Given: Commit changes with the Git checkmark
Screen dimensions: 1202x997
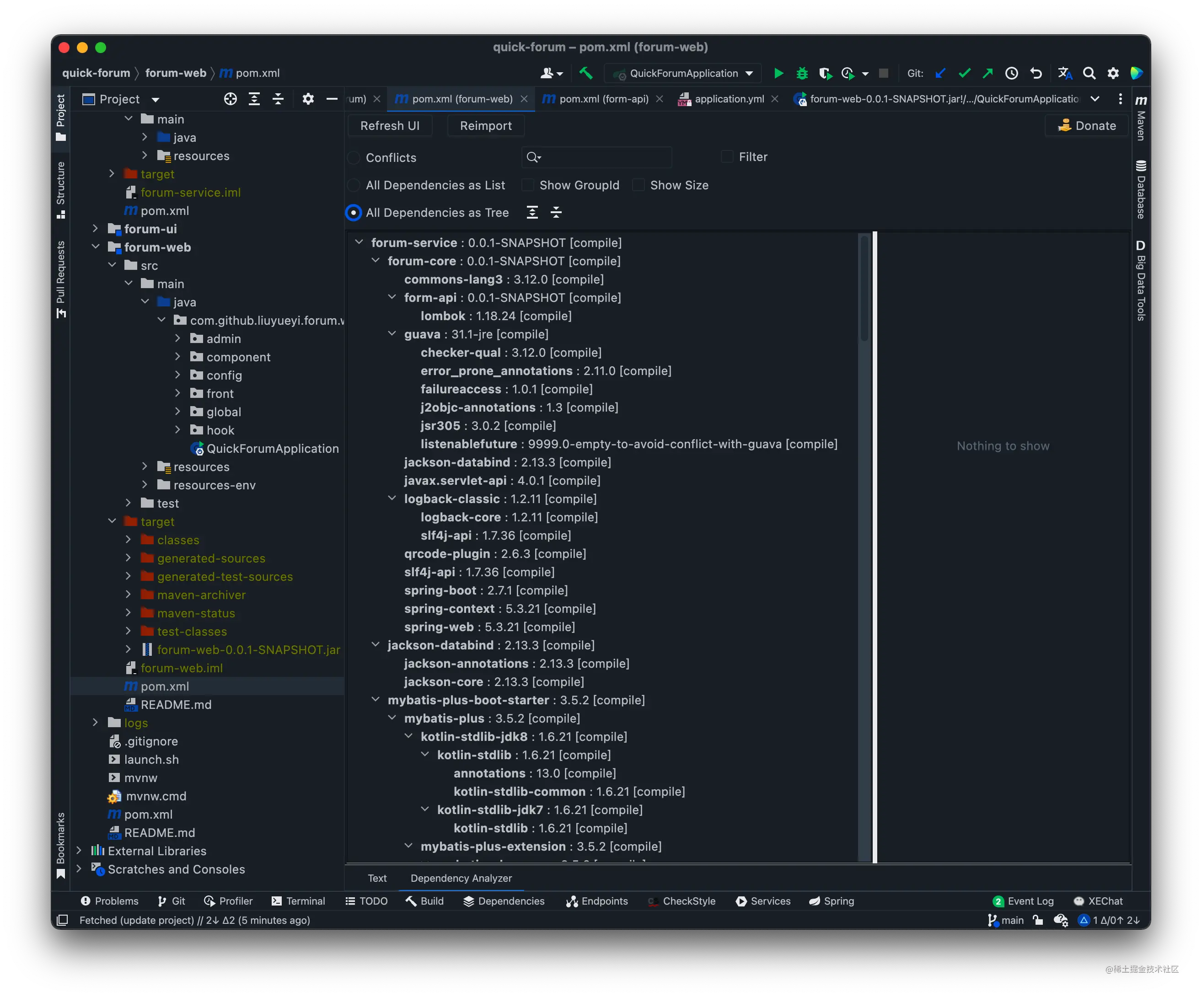Looking at the screenshot, I should click(x=965, y=73).
